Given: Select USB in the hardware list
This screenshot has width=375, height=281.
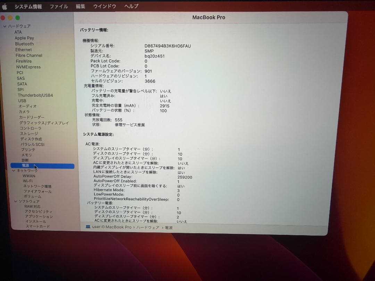Looking at the screenshot, I should [21, 101].
